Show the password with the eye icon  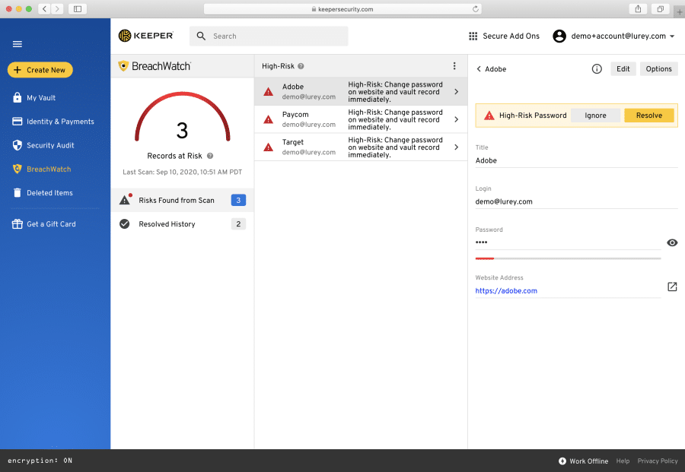pyautogui.click(x=672, y=242)
